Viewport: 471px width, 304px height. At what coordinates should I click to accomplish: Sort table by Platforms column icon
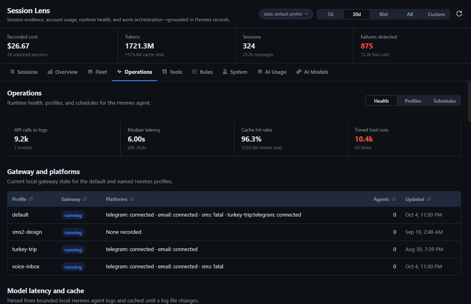tap(132, 199)
